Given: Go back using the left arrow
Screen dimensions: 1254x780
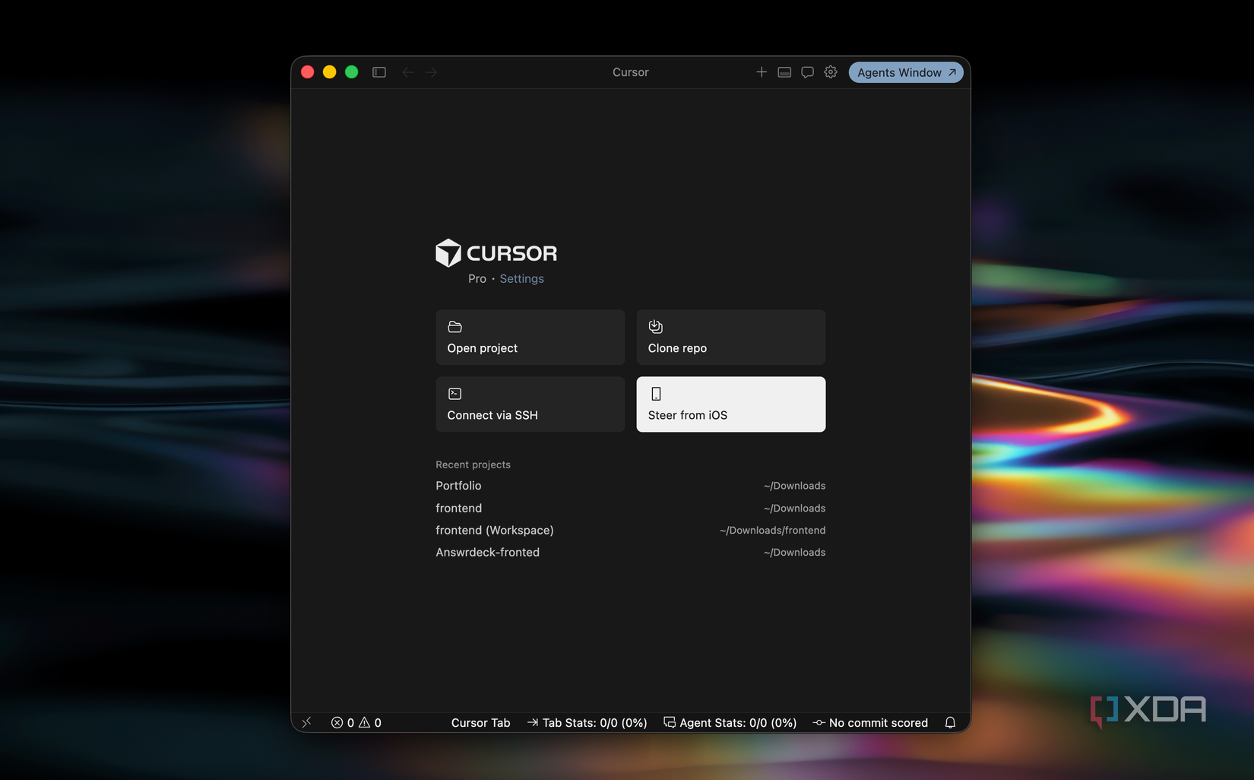Looking at the screenshot, I should pyautogui.click(x=408, y=72).
